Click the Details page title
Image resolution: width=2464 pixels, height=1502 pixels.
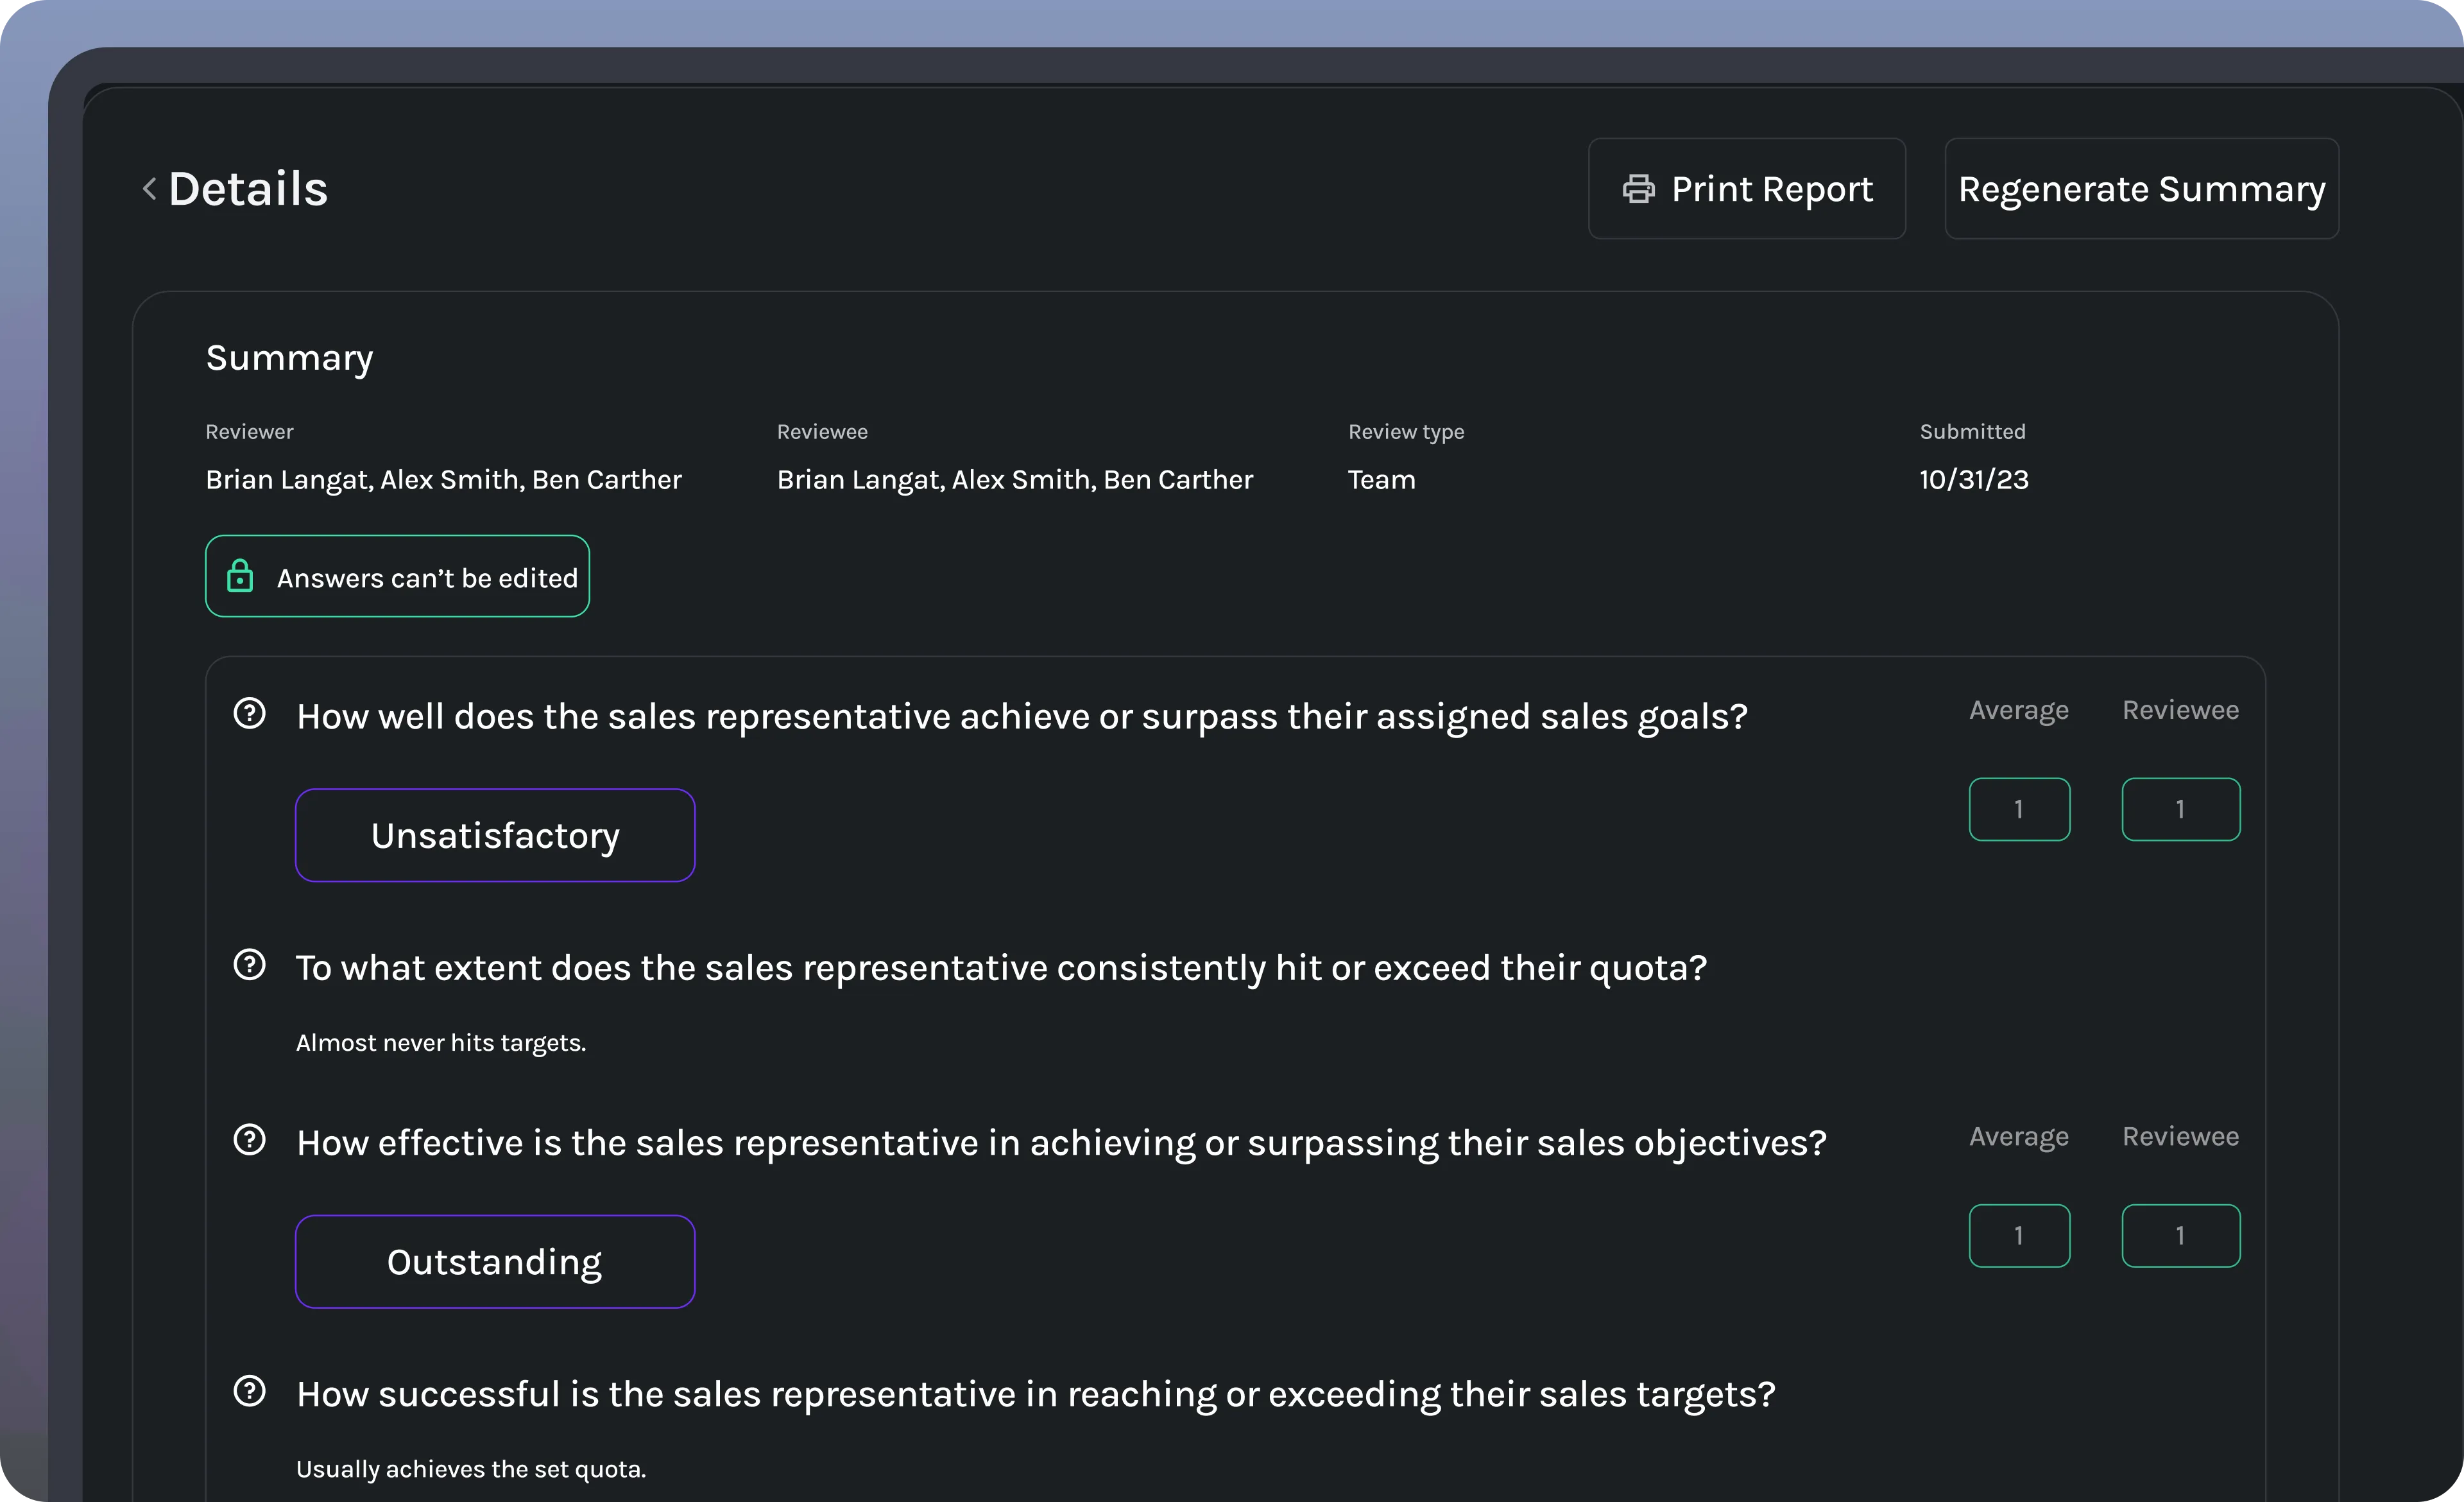click(248, 189)
